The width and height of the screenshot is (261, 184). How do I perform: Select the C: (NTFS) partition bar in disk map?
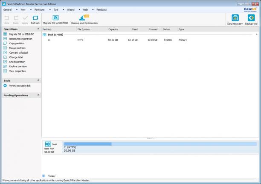click(160, 147)
